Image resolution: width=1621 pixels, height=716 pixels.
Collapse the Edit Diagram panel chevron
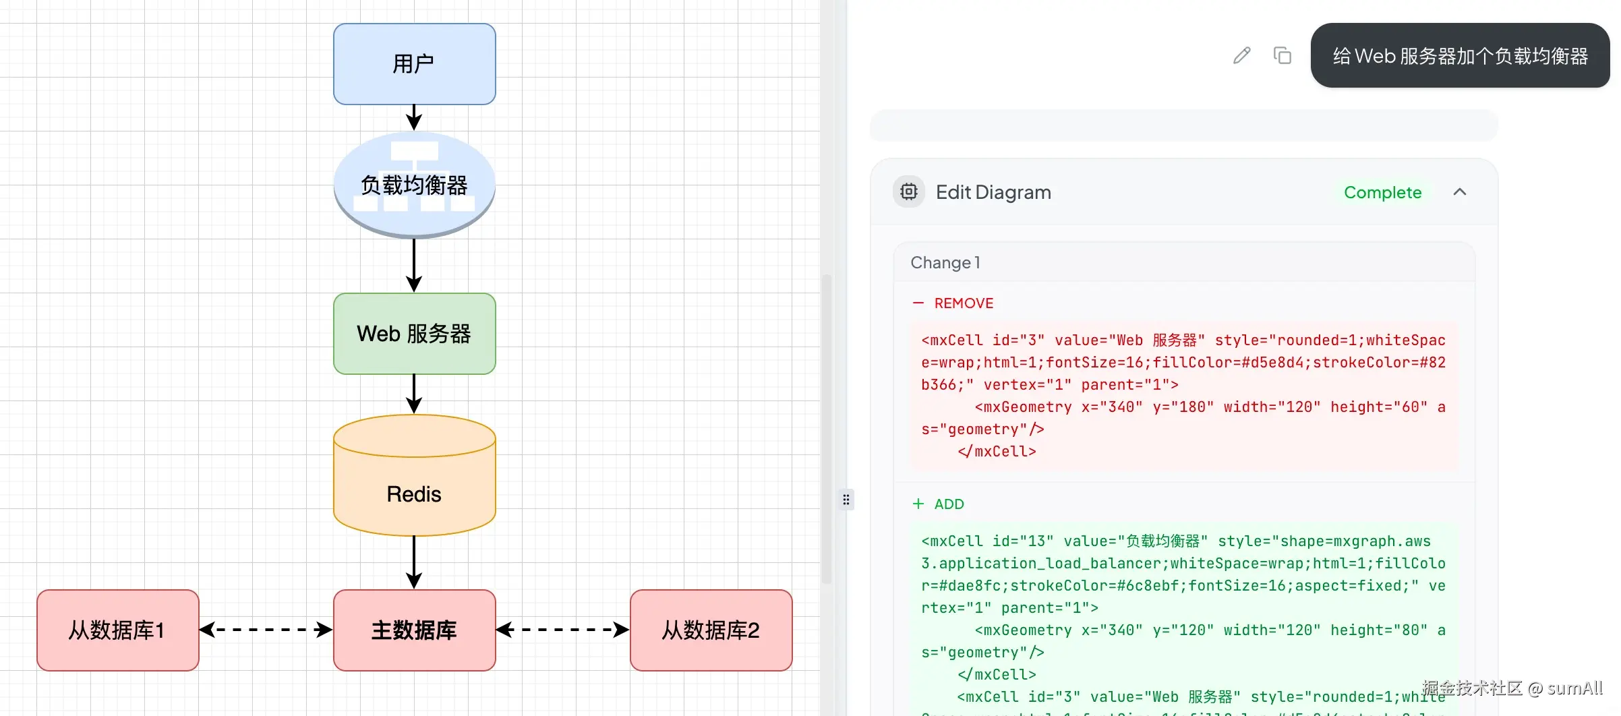coord(1460,192)
